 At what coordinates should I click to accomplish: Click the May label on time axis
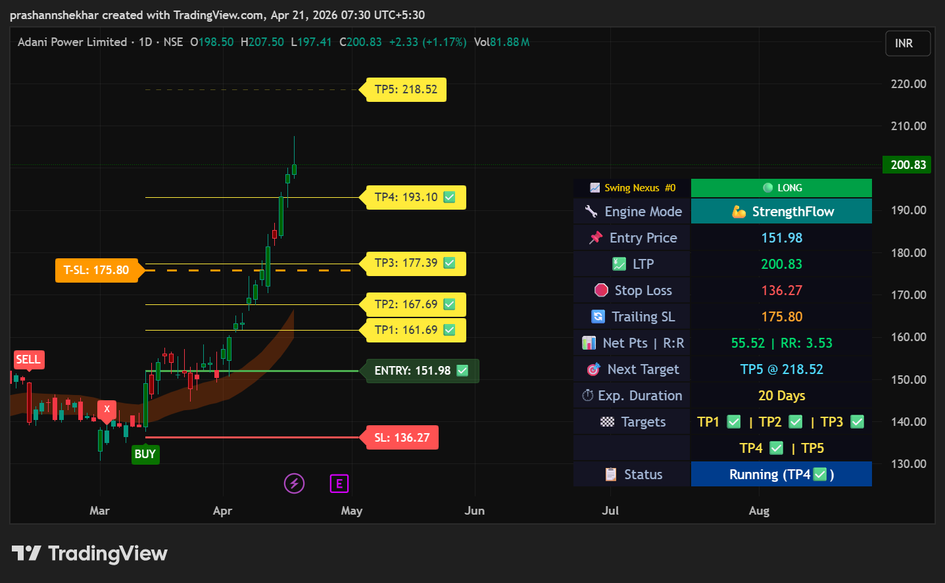tap(352, 511)
